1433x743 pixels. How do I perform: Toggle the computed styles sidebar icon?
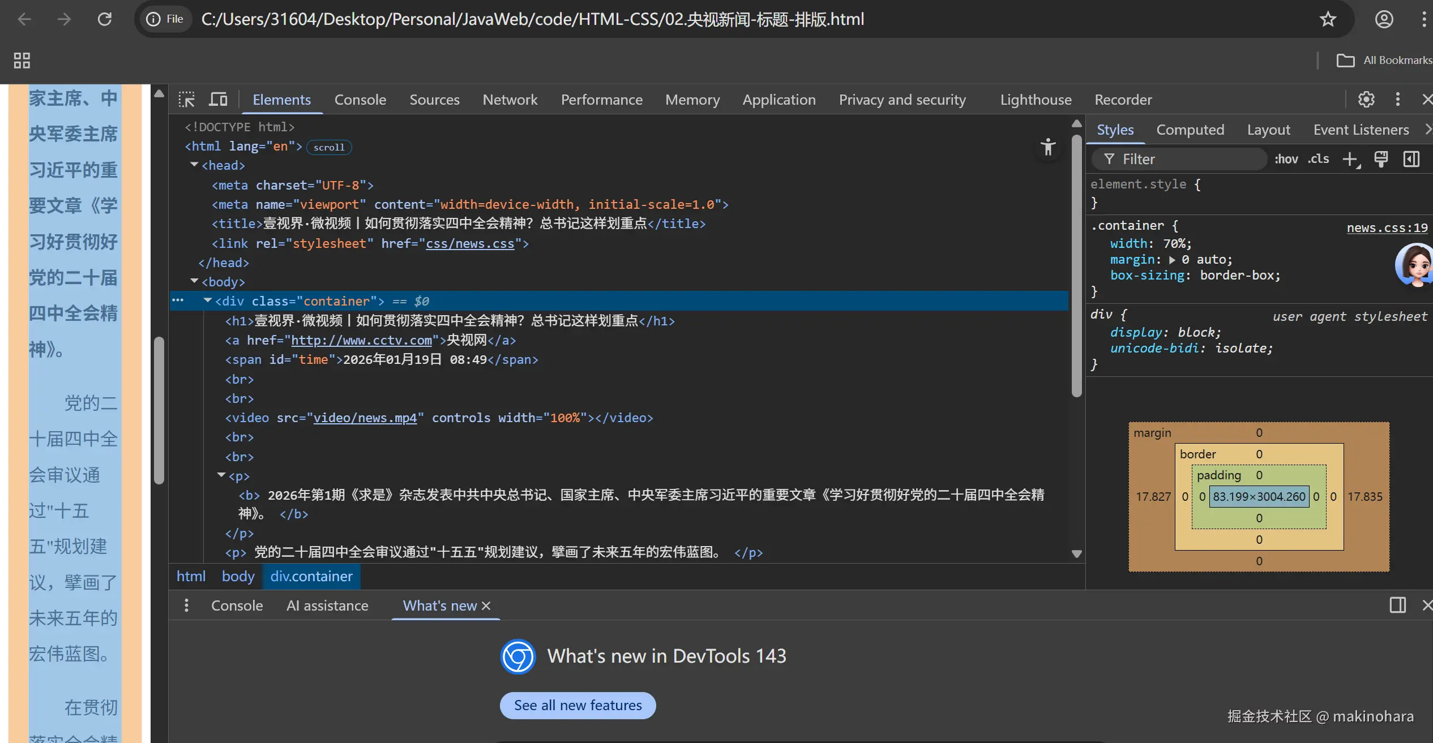pyautogui.click(x=1411, y=160)
